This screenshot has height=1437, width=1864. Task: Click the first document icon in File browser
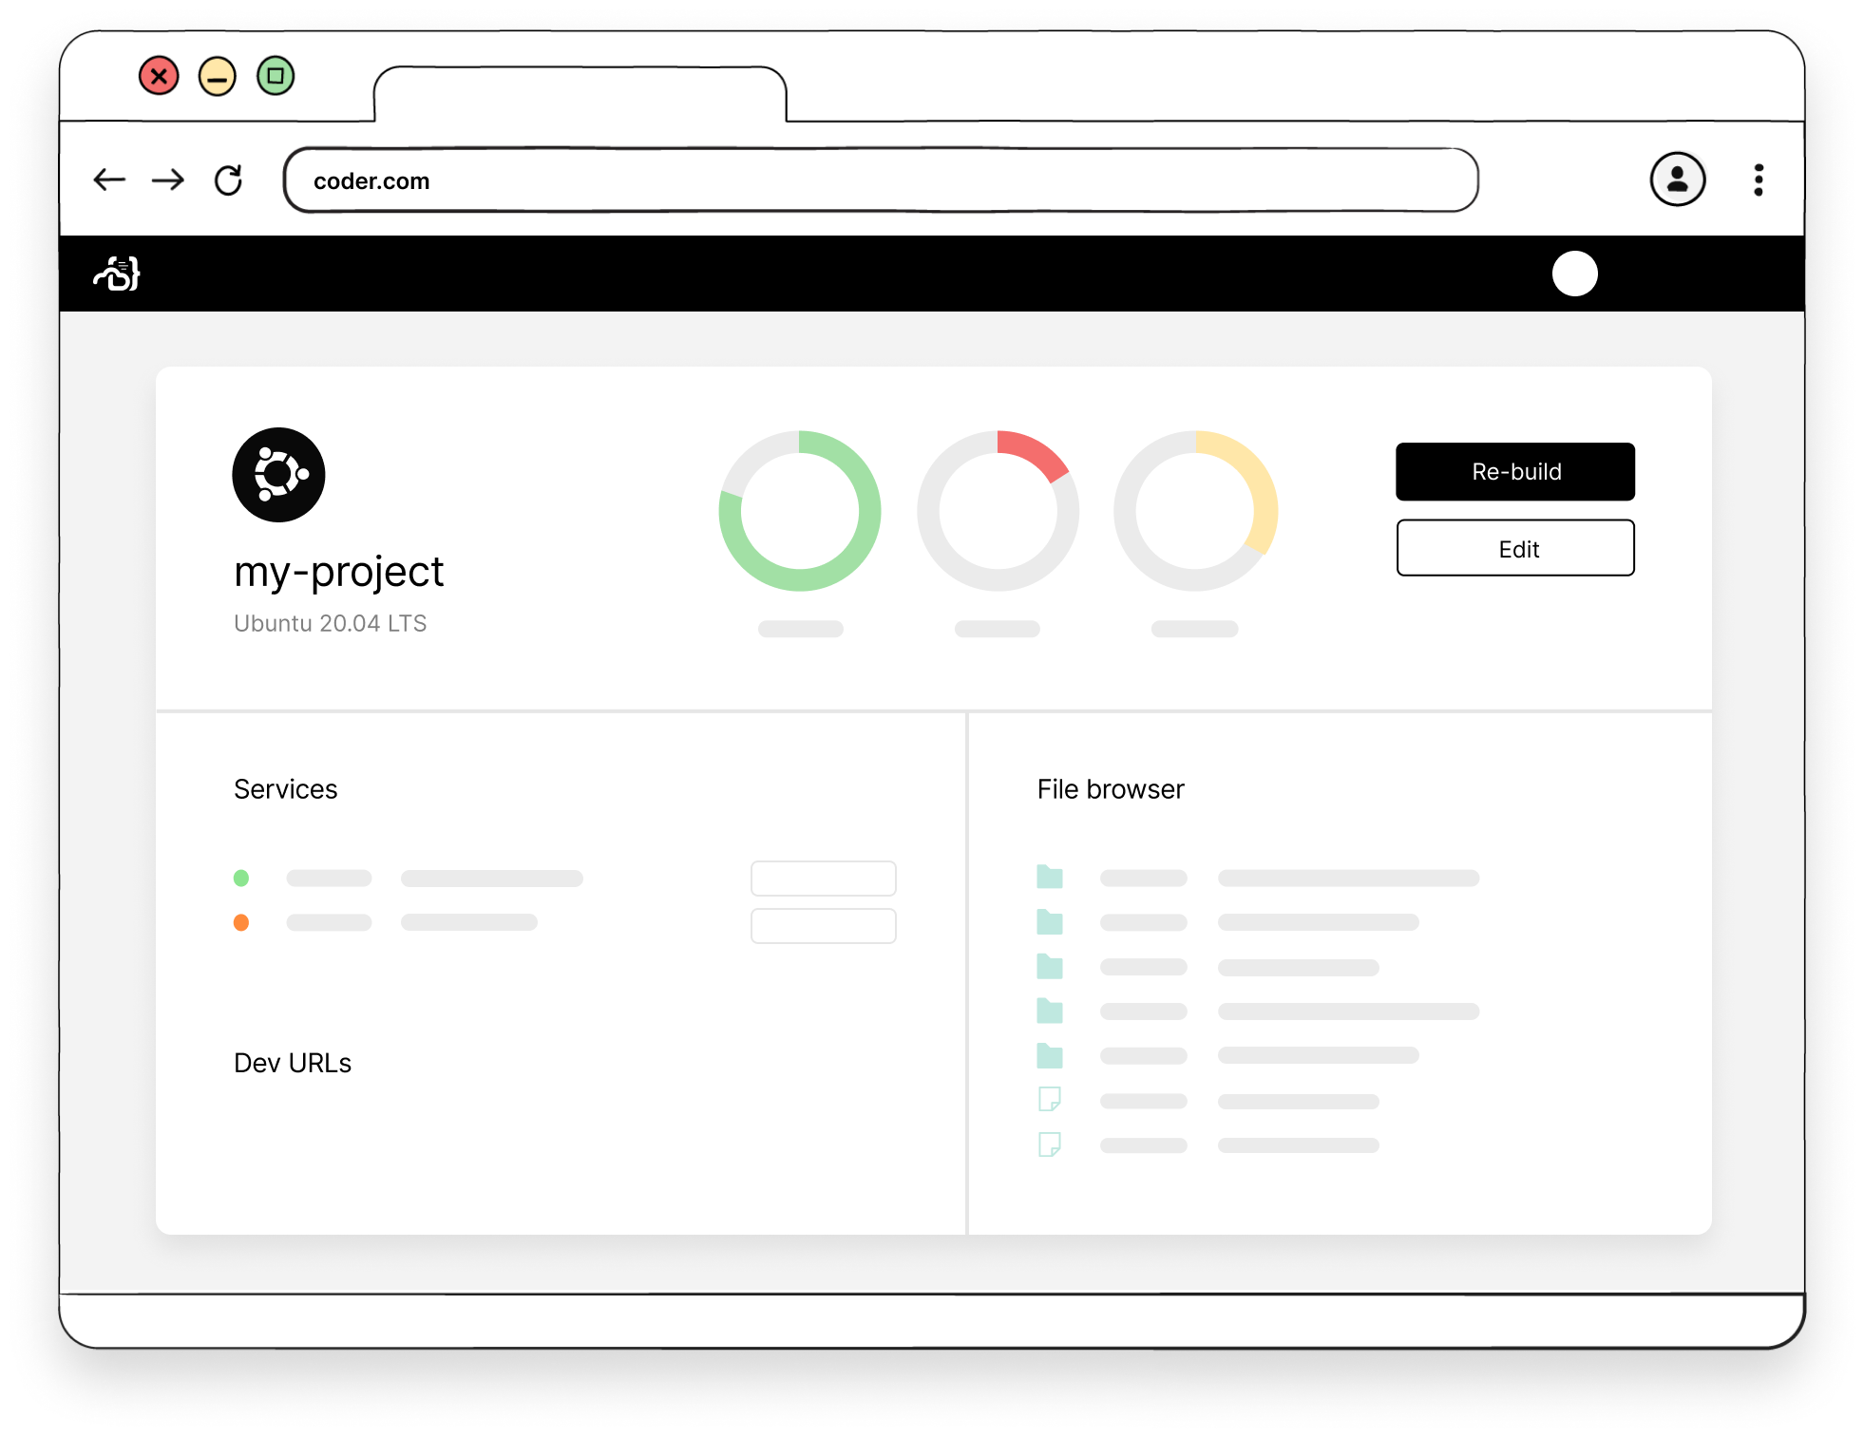pyautogui.click(x=1049, y=1101)
